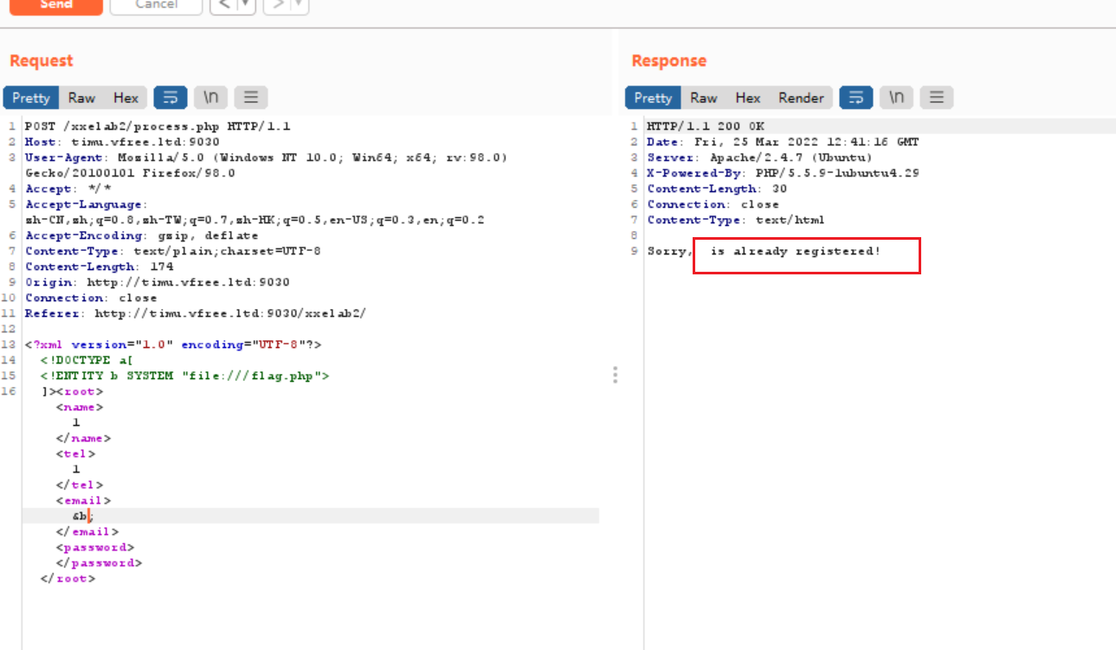Click the 'POST /xxelab2/process.php HTTP/1.1' request line
This screenshot has width=1116, height=650.
tap(158, 126)
